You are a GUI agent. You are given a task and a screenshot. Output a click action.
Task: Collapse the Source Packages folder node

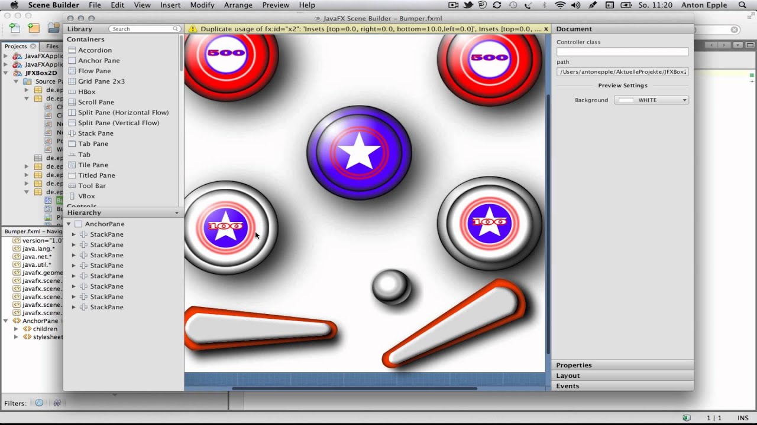(x=16, y=81)
